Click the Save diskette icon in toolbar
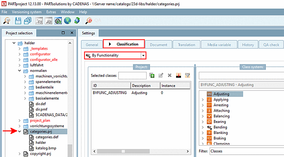The width and height of the screenshot is (284, 157). click(x=18, y=21)
